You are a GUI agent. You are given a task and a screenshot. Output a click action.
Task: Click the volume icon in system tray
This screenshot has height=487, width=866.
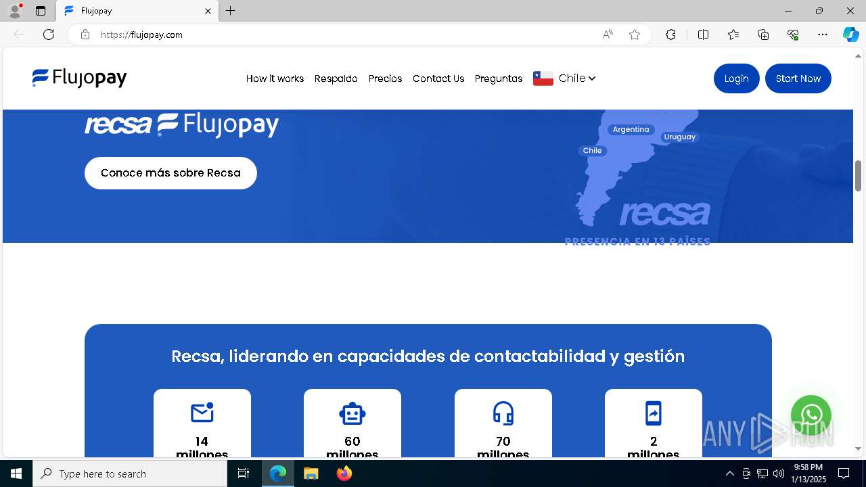pyautogui.click(x=778, y=473)
